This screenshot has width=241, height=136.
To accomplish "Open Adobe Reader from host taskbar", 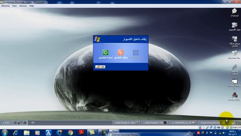I will [x=81, y=133].
